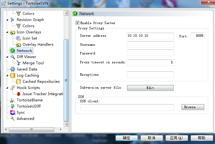Click the Issue Tracker Integration bug icon
The width and height of the screenshot is (215, 144).
(19, 94)
